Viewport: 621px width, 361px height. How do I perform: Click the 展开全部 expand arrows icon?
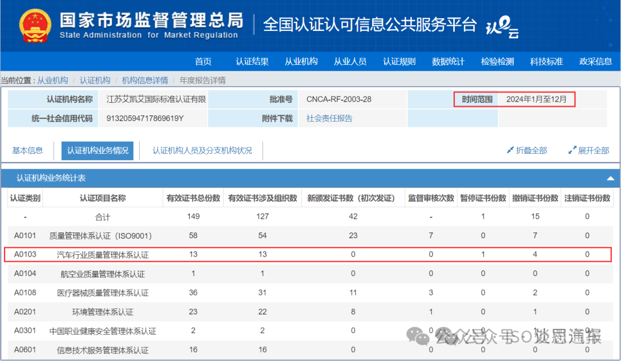[572, 150]
